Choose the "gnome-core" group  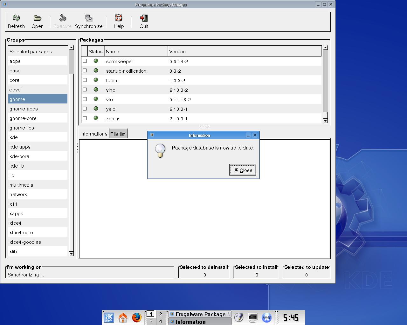pyautogui.click(x=38, y=118)
